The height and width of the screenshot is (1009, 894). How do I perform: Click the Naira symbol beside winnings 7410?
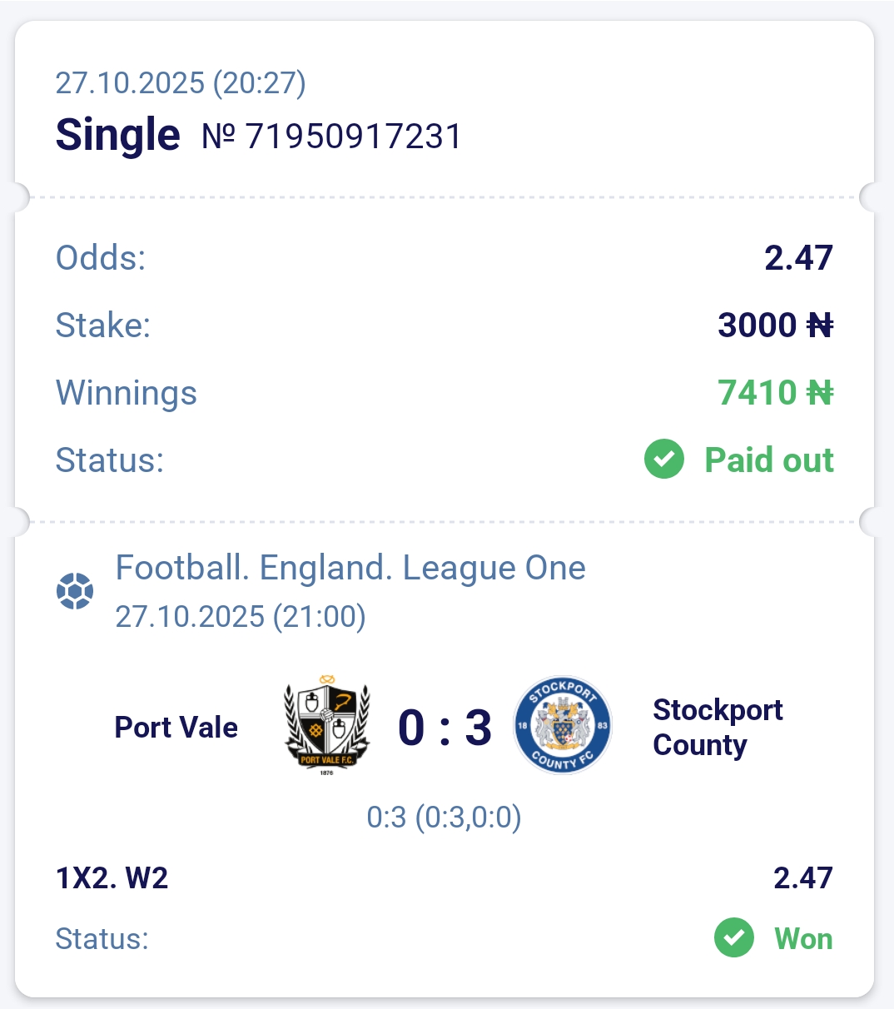pyautogui.click(x=820, y=393)
